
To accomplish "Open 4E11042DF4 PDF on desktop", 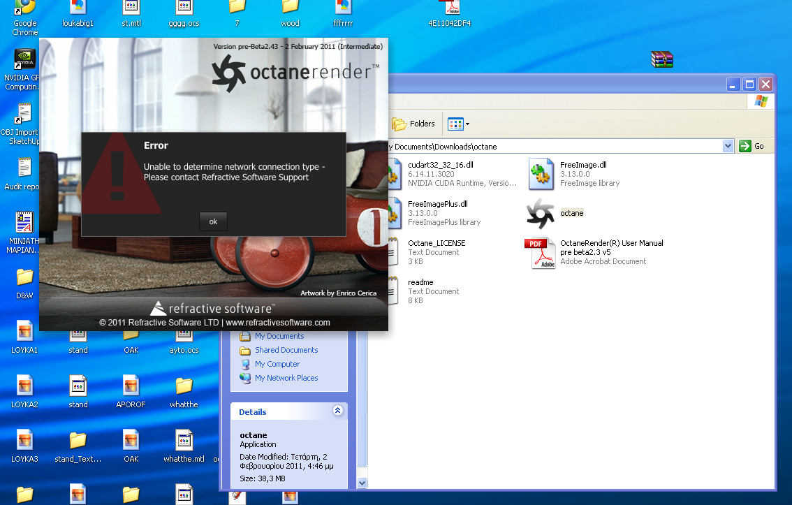I will [450, 14].
